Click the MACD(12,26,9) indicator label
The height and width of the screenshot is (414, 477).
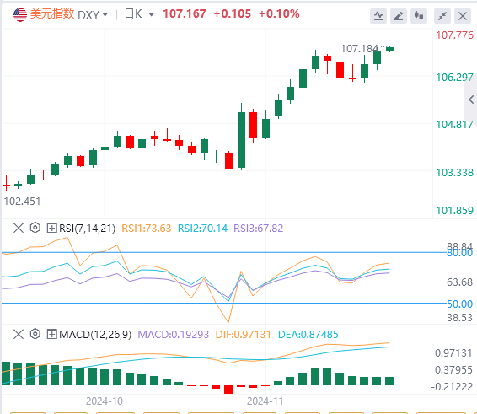coord(95,334)
